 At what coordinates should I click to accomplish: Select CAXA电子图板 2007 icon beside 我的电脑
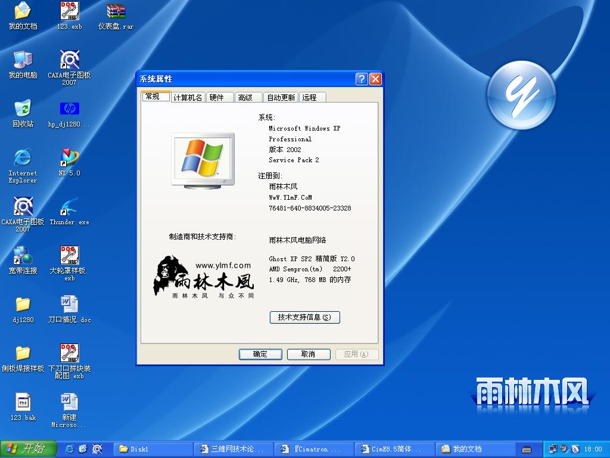click(69, 68)
